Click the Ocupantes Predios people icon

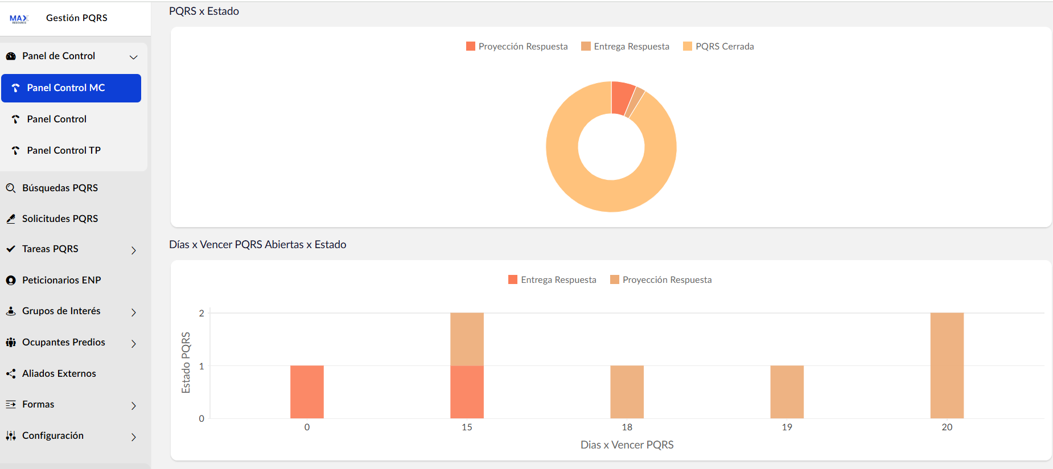(x=11, y=342)
